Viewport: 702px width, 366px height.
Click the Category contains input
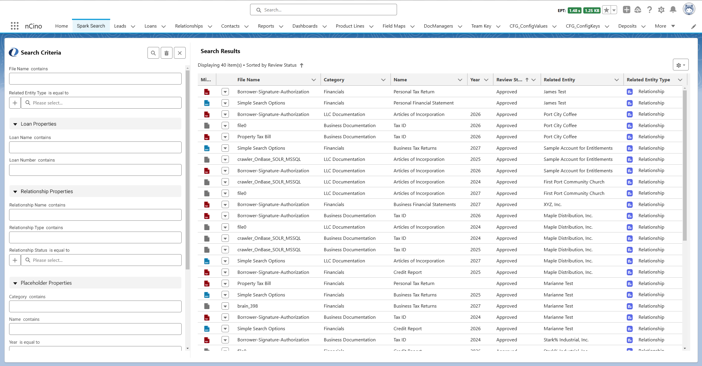pyautogui.click(x=95, y=306)
